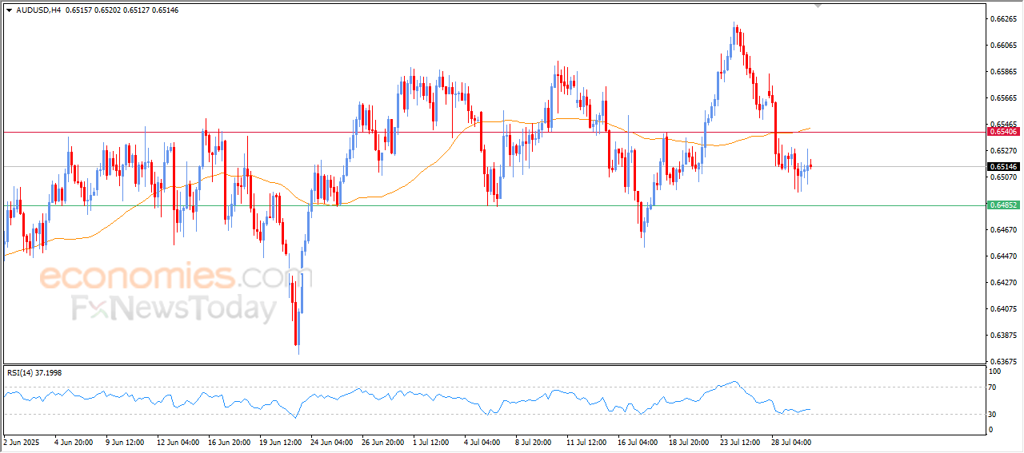The image size is (1024, 453).
Task: Click the RSI(14) 37.1998 indicator label
Action: [x=34, y=372]
